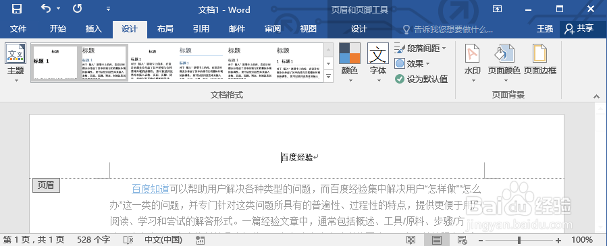This screenshot has height=246, width=607.
Task: Click the zoom slider handle
Action: click(519, 240)
